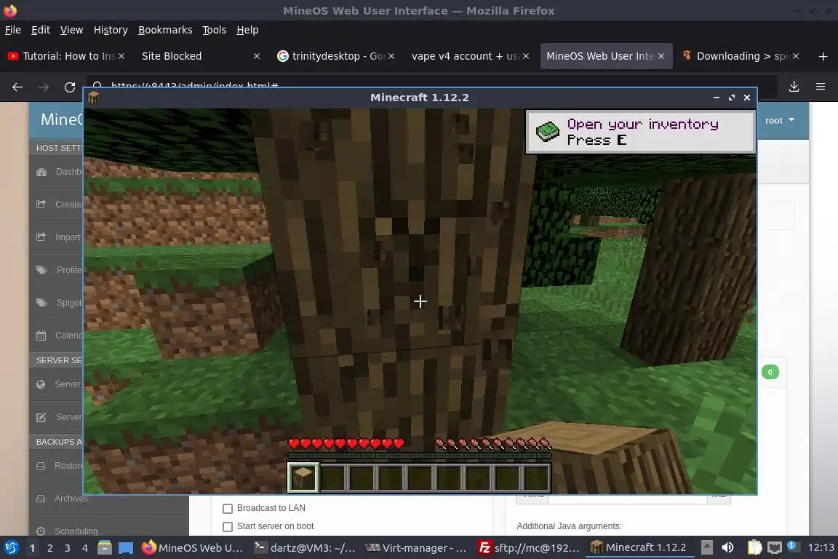Image resolution: width=838 pixels, height=559 pixels.
Task: Open the notification info tray icon
Action: pos(792,547)
